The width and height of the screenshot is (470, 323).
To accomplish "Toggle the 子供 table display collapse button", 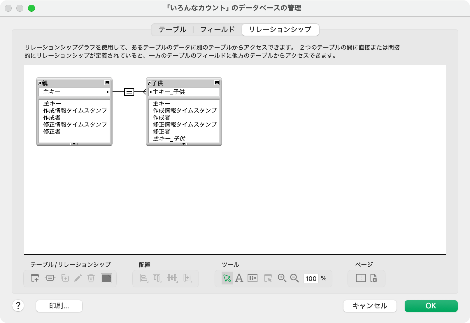I will [217, 83].
